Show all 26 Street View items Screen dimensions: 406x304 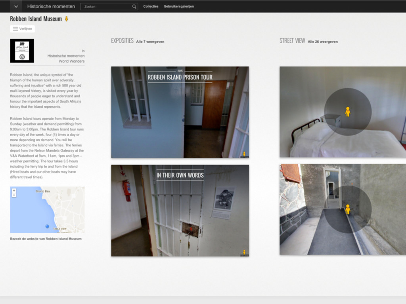tap(323, 42)
